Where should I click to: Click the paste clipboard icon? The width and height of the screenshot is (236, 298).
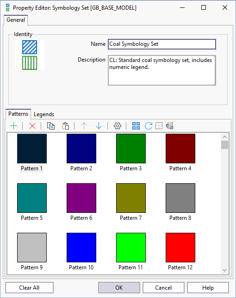point(66,126)
